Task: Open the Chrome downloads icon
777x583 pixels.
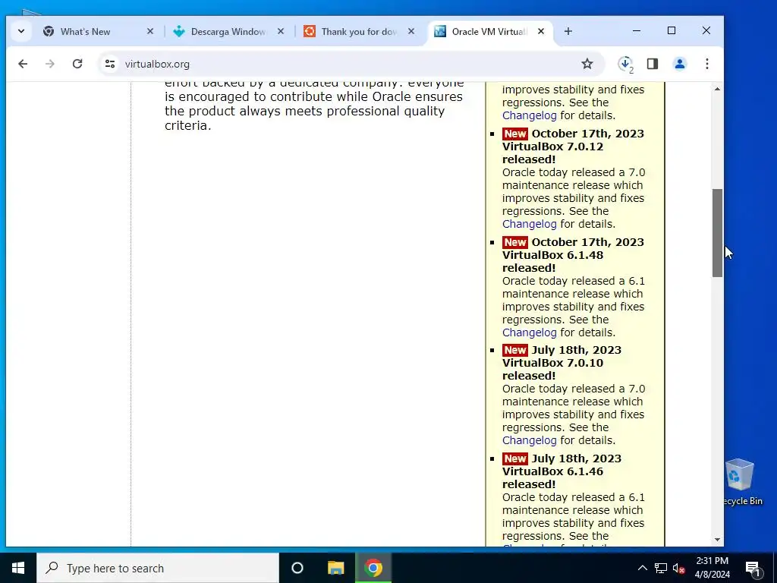Action: pos(625,64)
